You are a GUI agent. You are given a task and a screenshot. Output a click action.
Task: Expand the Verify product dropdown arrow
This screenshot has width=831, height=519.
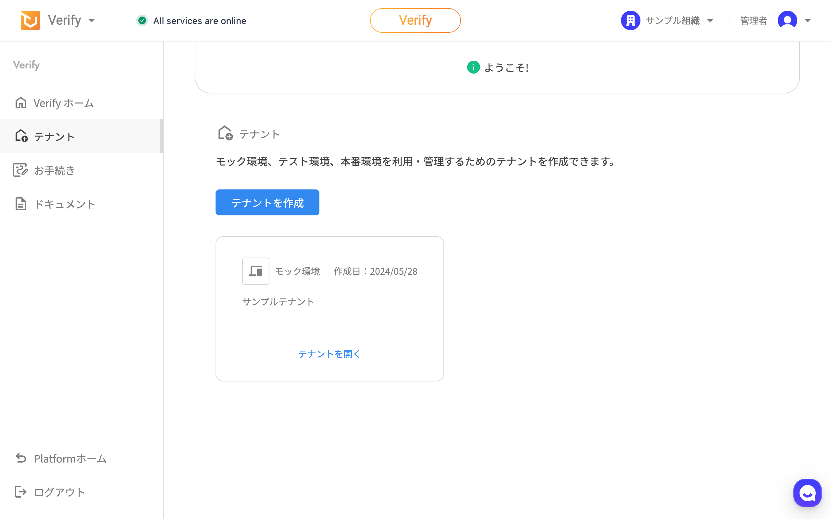(91, 20)
